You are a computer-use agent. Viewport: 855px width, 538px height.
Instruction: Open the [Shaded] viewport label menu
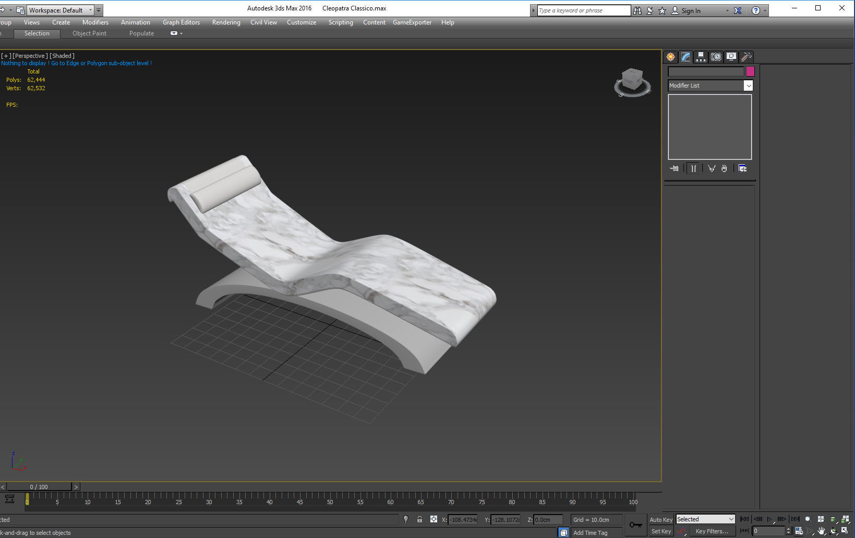pyautogui.click(x=62, y=56)
